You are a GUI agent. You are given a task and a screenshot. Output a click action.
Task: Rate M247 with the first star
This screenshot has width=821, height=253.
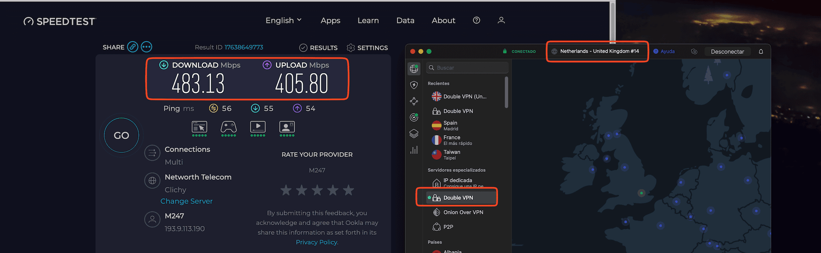pos(286,190)
